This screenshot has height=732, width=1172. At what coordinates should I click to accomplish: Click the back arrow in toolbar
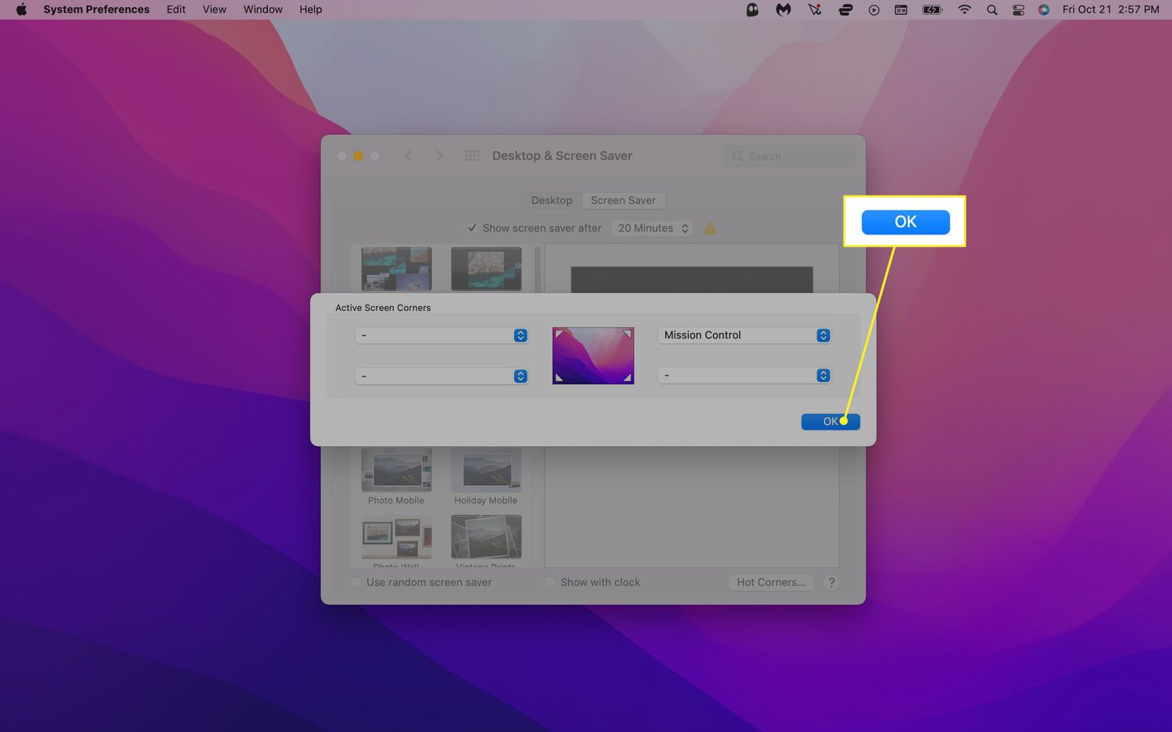(x=409, y=155)
